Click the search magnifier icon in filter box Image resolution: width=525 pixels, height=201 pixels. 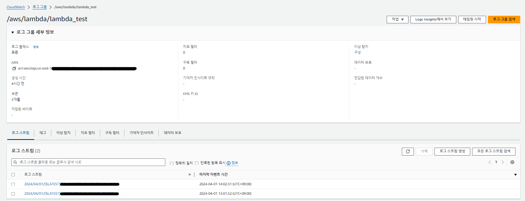tap(15, 162)
